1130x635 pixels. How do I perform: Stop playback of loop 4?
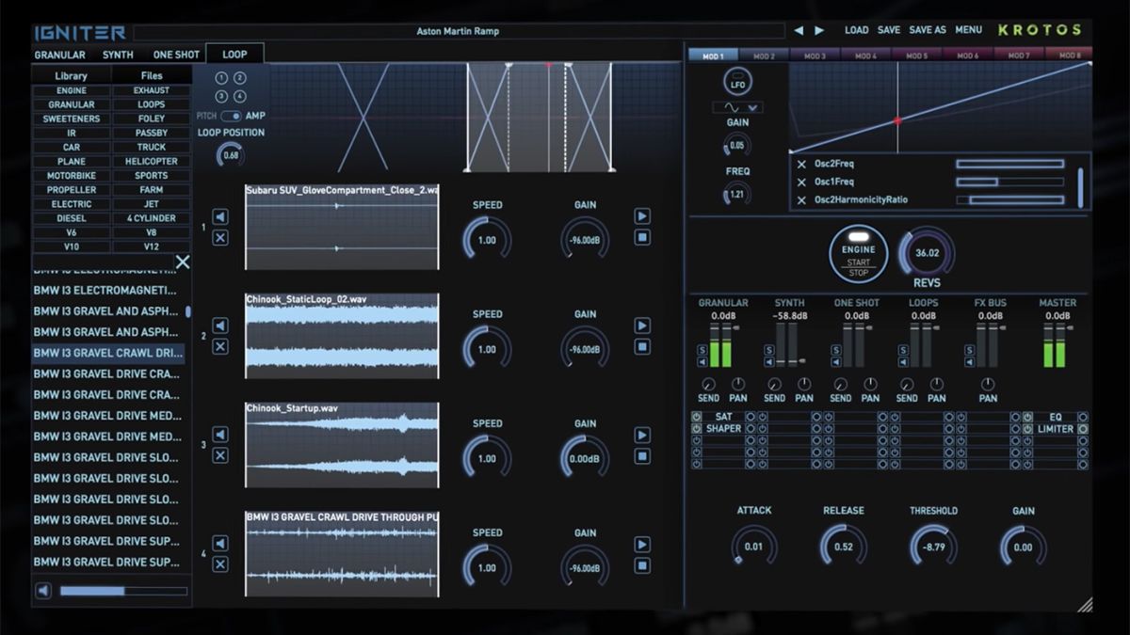pos(642,565)
